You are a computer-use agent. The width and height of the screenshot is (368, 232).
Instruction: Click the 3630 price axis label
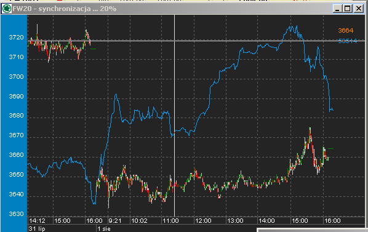(x=16, y=214)
